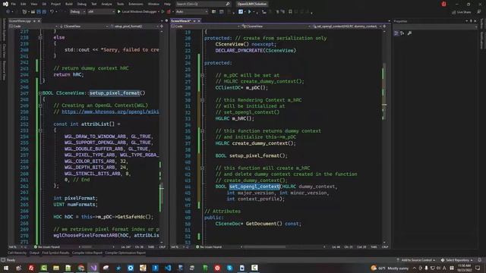Click the feedback icon beside Live Share
486x273 pixels.
point(479,12)
